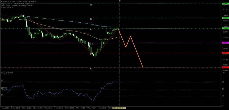Click the #NDX,M30 symbol title text
The width and height of the screenshot is (229, 110).
(7, 2)
